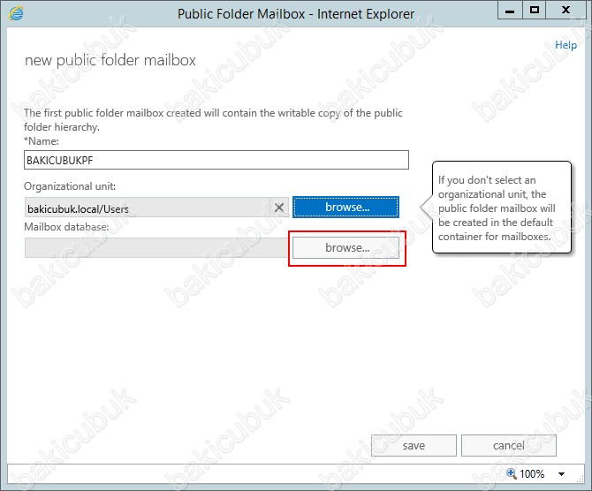This screenshot has height=491, width=592.
Task: Click the 100% zoom level text
Action: pyautogui.click(x=532, y=474)
